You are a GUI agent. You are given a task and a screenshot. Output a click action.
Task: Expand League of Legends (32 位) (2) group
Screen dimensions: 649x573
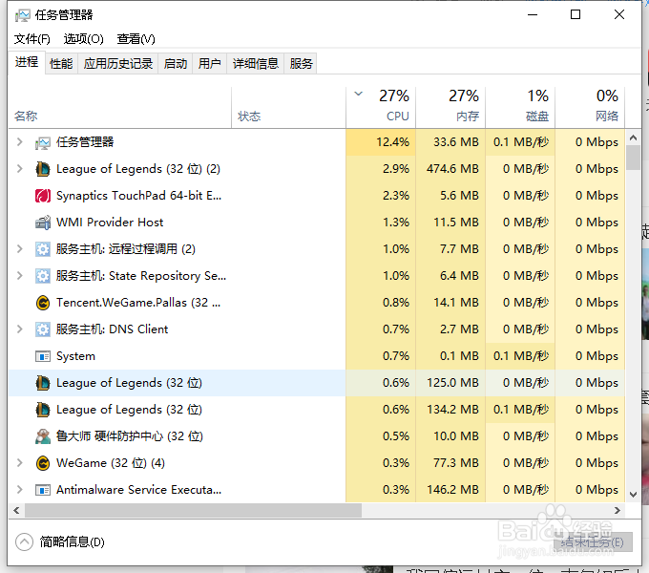point(19,168)
